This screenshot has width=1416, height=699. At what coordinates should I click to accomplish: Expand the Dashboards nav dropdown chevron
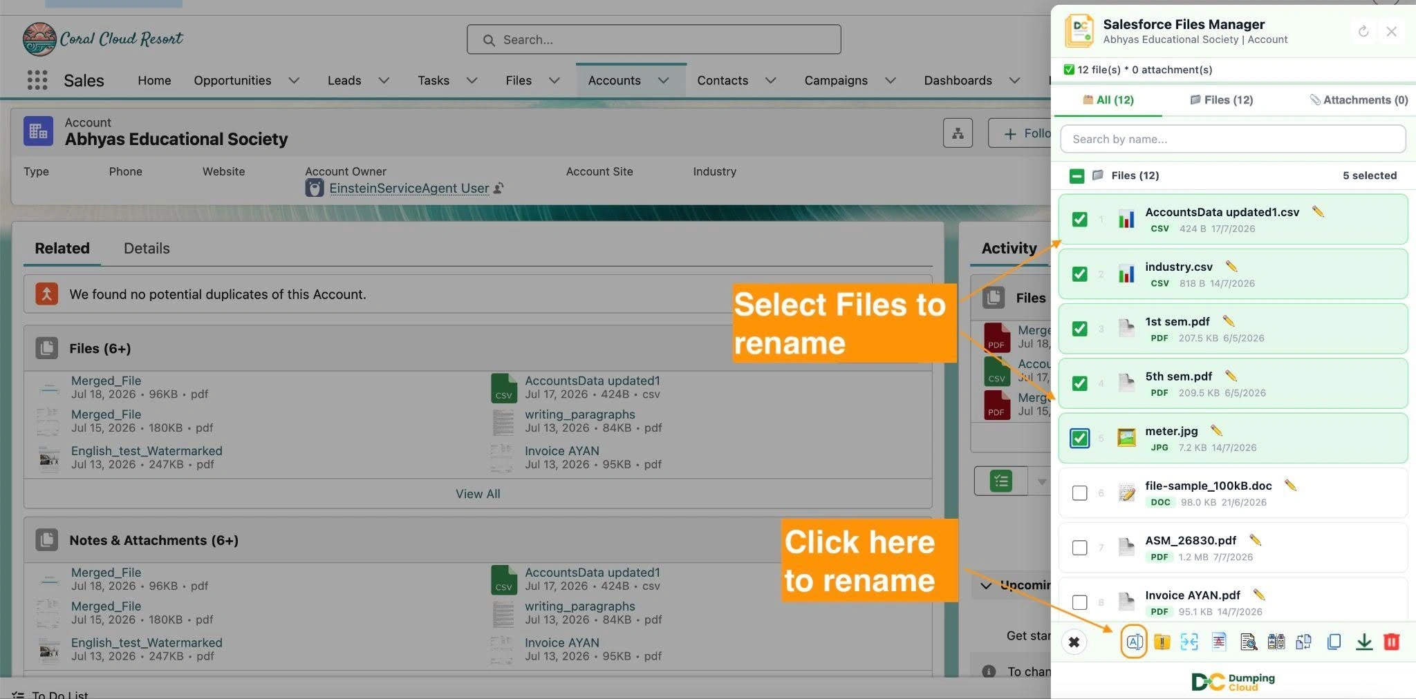click(x=1015, y=80)
